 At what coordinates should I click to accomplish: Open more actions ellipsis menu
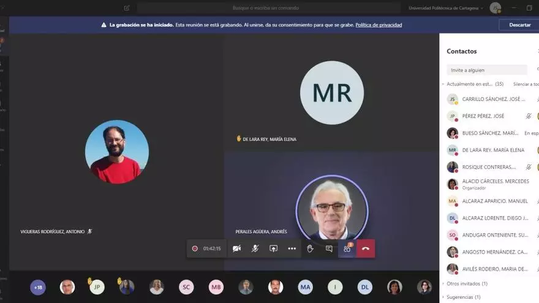coord(292,249)
